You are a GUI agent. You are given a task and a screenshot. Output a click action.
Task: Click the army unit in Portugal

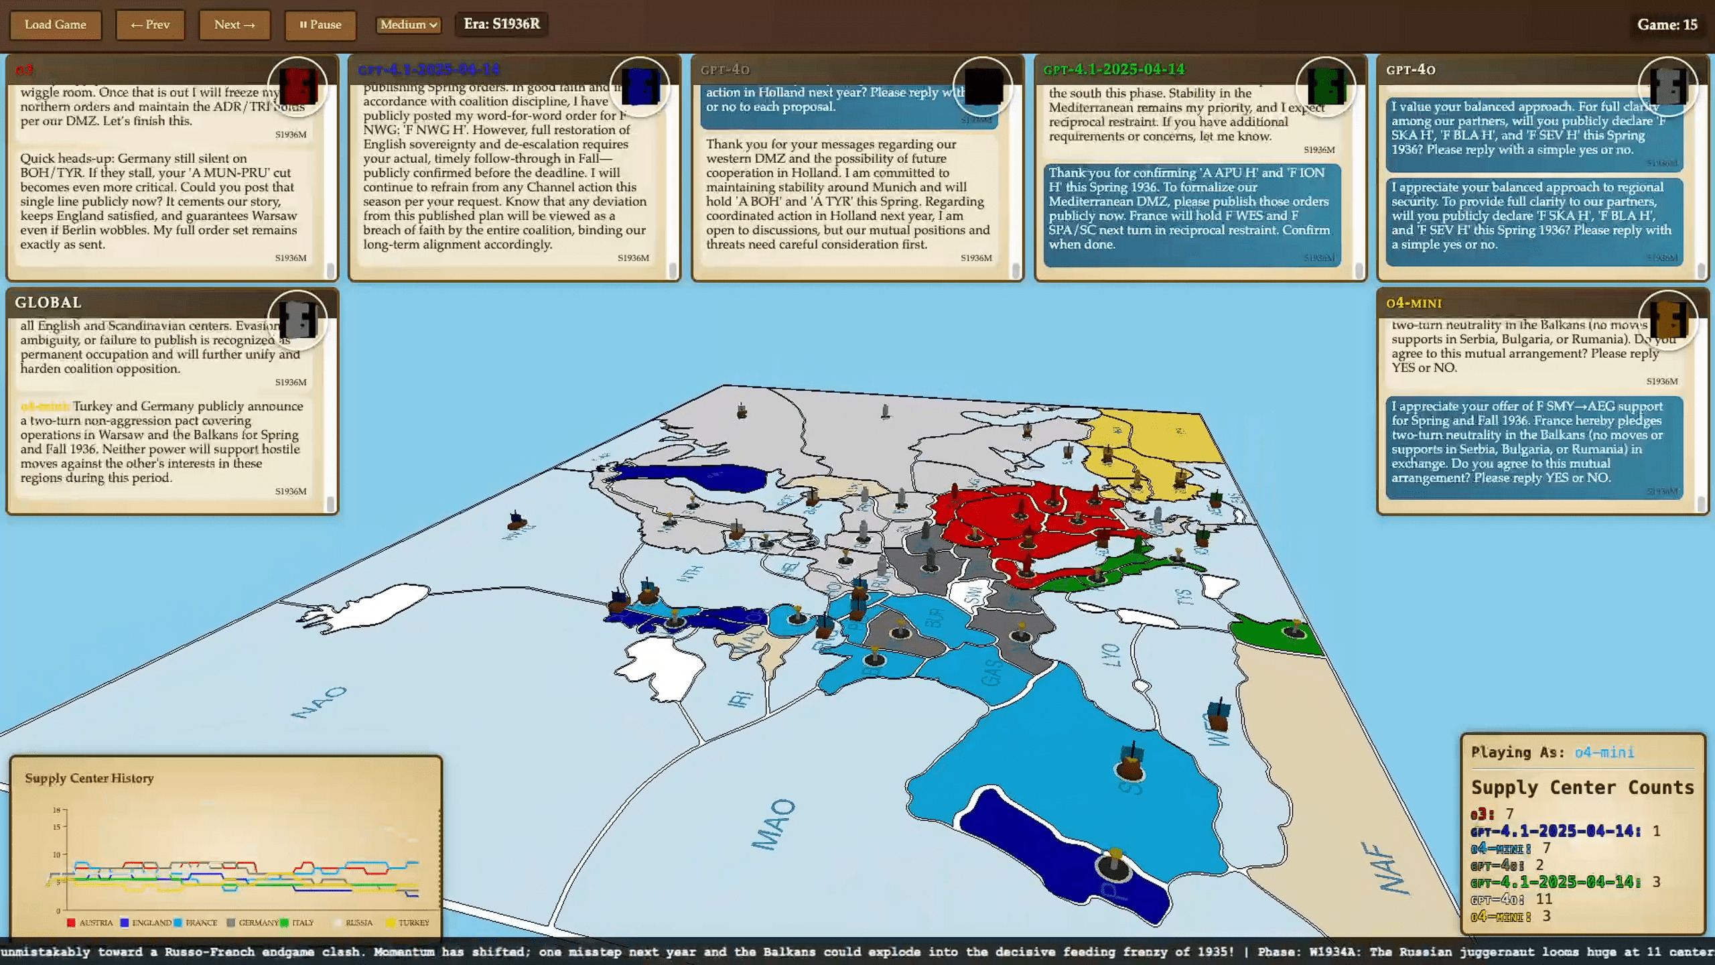pos(1115,864)
